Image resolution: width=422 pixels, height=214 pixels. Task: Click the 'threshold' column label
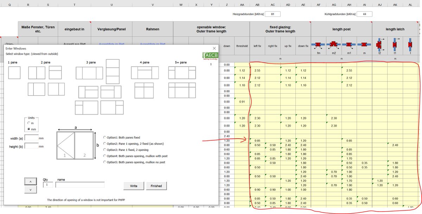click(242, 46)
